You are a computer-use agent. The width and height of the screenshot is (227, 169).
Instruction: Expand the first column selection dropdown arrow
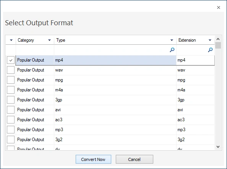[11, 40]
